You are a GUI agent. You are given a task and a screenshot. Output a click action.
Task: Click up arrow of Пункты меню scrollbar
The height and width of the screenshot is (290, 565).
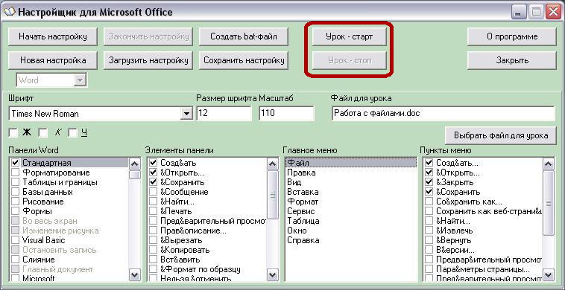[549, 164]
